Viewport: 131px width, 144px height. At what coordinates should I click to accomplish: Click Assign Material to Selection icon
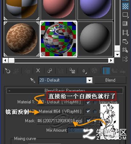coord(28,71)
